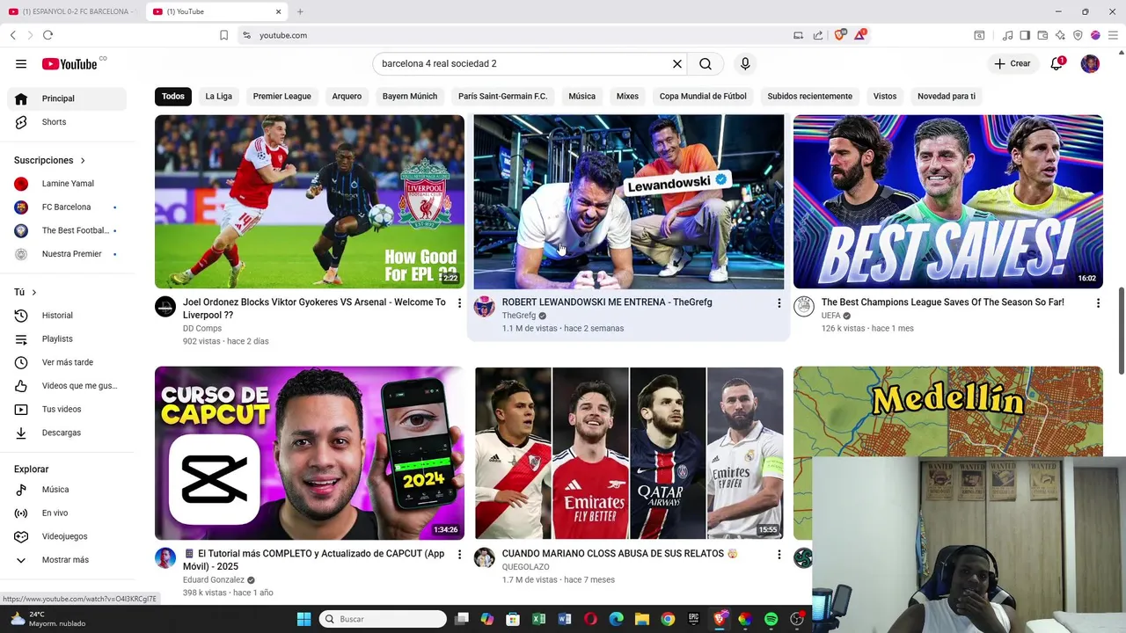Open the ROBERT LEWANDOWSKI ME ENTRENA title
The image size is (1126, 633).
click(x=607, y=302)
